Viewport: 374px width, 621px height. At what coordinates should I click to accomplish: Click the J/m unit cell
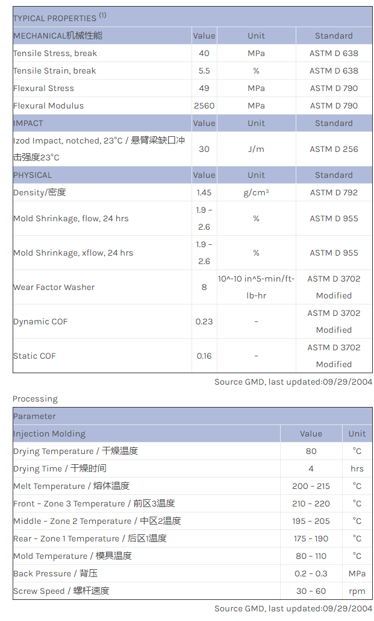(x=256, y=149)
